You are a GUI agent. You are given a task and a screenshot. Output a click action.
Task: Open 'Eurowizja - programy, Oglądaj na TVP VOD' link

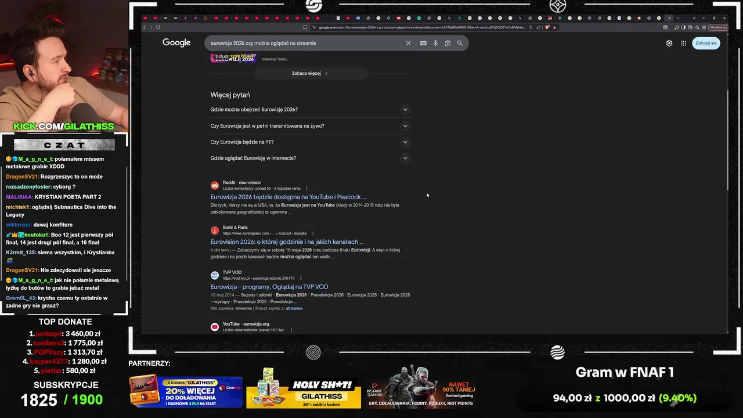point(269,287)
